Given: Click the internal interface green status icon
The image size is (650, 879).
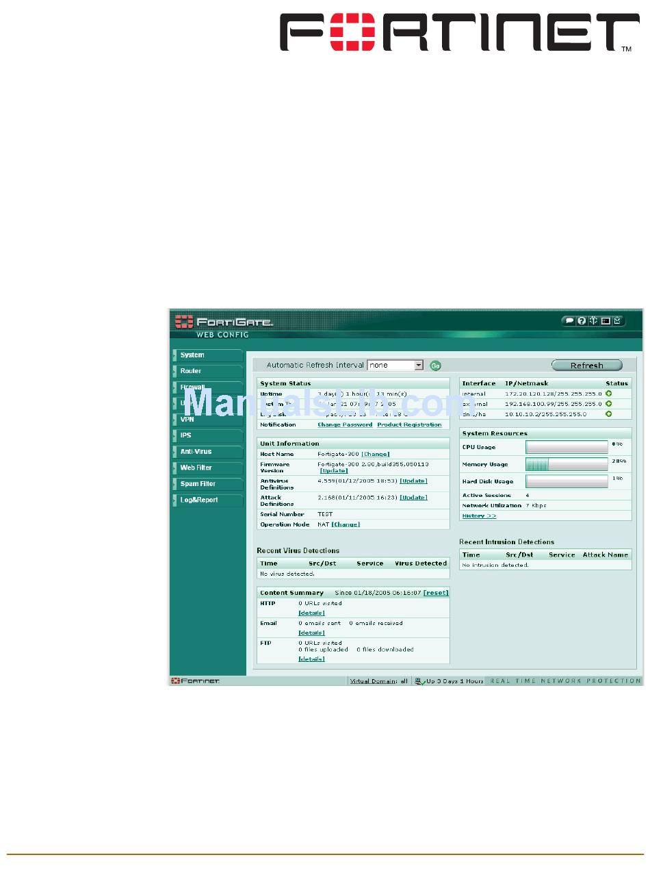Looking at the screenshot, I should coord(608,394).
